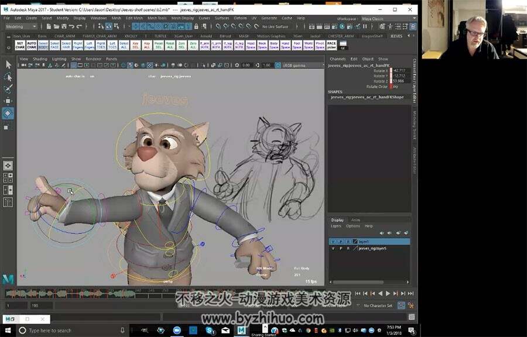Click the padlock lock selection icon

tap(196, 26)
